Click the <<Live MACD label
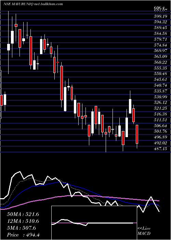The height and width of the screenshot is (240, 171). [144, 231]
